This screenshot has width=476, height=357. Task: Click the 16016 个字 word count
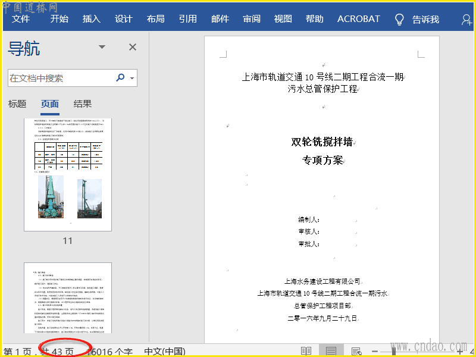(109, 352)
